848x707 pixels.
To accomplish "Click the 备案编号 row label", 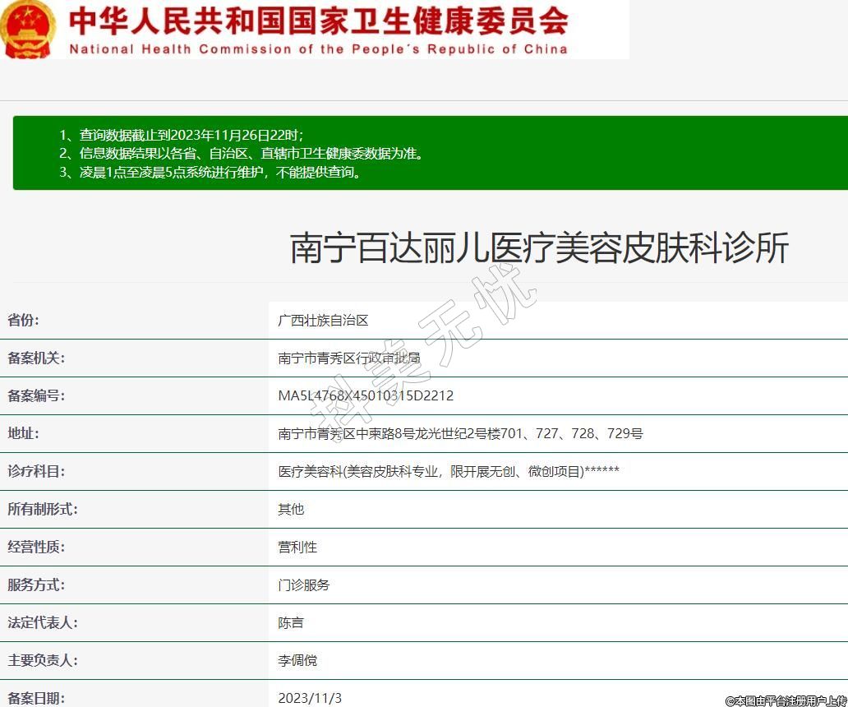I will coord(36,396).
